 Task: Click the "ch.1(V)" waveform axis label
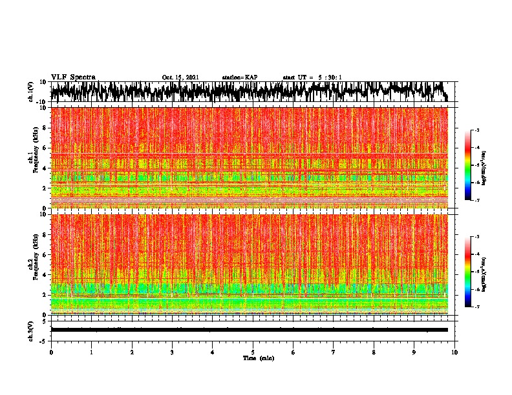pyautogui.click(x=31, y=92)
